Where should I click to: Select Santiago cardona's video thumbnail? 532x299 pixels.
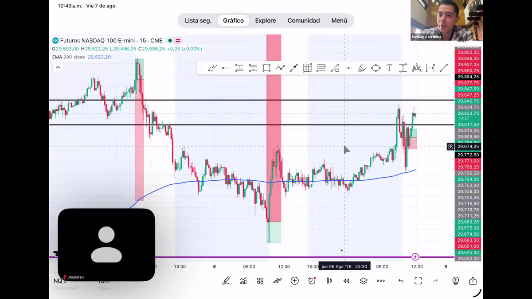coord(446,20)
